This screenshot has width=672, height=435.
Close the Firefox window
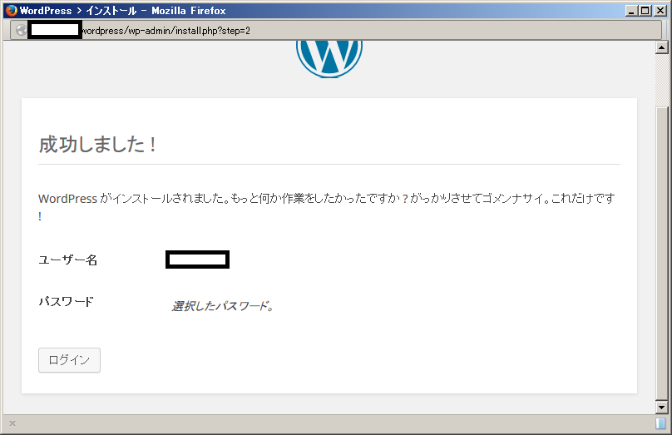pos(660,11)
